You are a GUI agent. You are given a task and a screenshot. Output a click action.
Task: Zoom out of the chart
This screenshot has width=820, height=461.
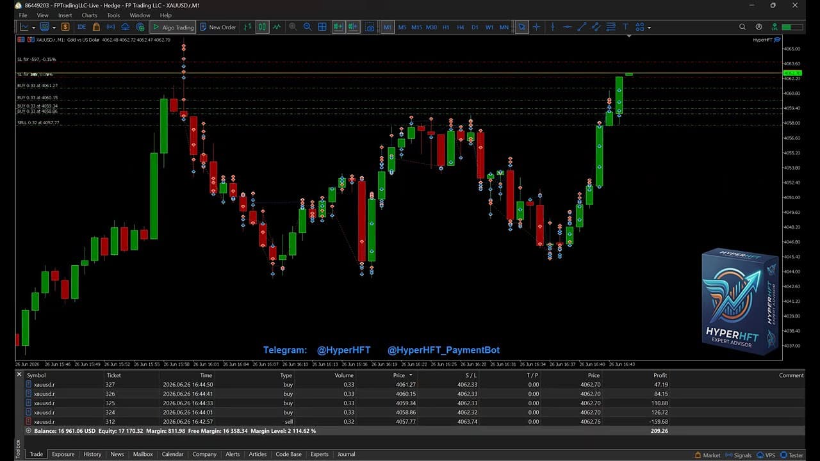[307, 27]
